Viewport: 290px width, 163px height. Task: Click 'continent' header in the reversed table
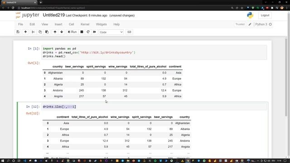coord(63,117)
